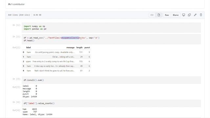Copy raw file contents icon

[189, 15]
